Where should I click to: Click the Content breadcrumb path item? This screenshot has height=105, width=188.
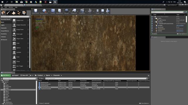pos(40,75)
